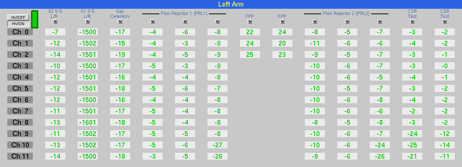Open icon above PRL2 column with Ch 10 value -24
This screenshot has height=167, width=462.
point(380,22)
